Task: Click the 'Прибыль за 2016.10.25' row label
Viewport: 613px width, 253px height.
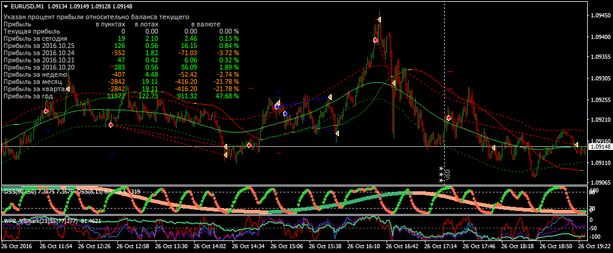Action: pos(38,46)
